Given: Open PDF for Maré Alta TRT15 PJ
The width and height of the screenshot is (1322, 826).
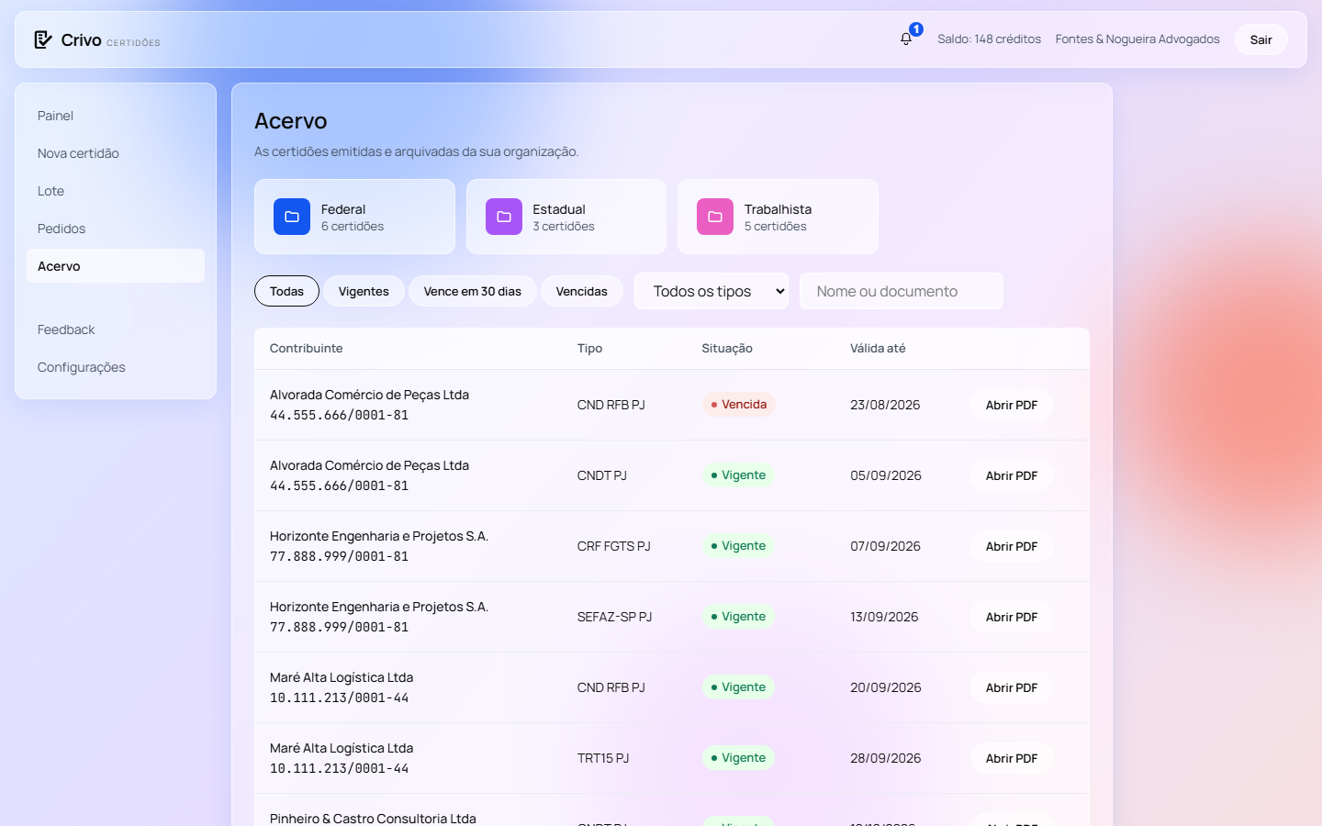Looking at the screenshot, I should click(1012, 758).
